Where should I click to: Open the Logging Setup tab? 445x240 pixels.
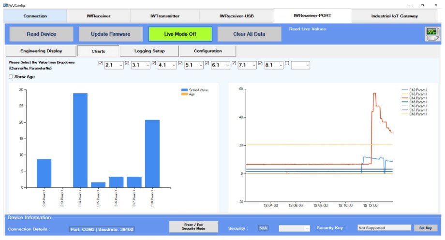[149, 51]
